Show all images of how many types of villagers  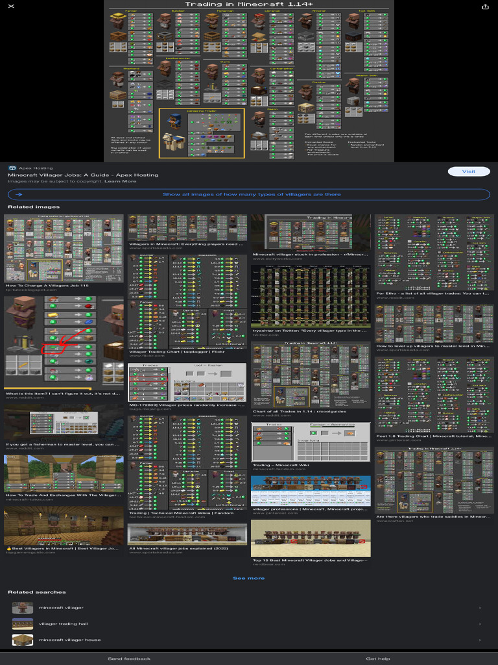pyautogui.click(x=249, y=195)
